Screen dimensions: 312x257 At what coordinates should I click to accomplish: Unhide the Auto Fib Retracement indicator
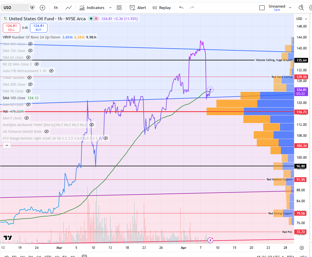(51, 71)
